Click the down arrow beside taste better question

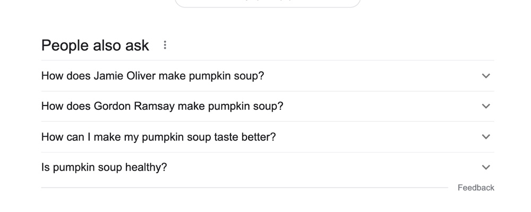[x=485, y=137]
